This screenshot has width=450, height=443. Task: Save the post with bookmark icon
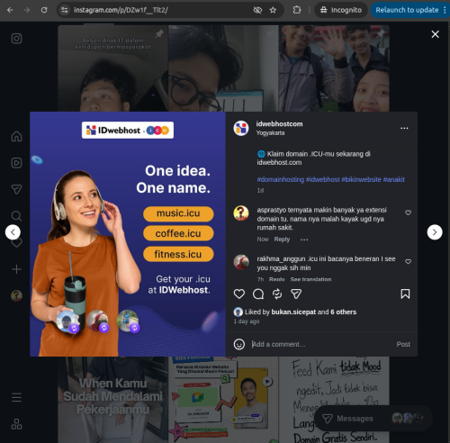pyautogui.click(x=405, y=294)
